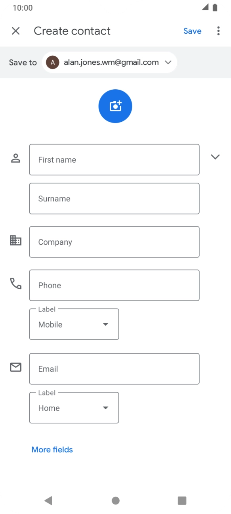Open More fields
This screenshot has height=514, width=231.
52,449
